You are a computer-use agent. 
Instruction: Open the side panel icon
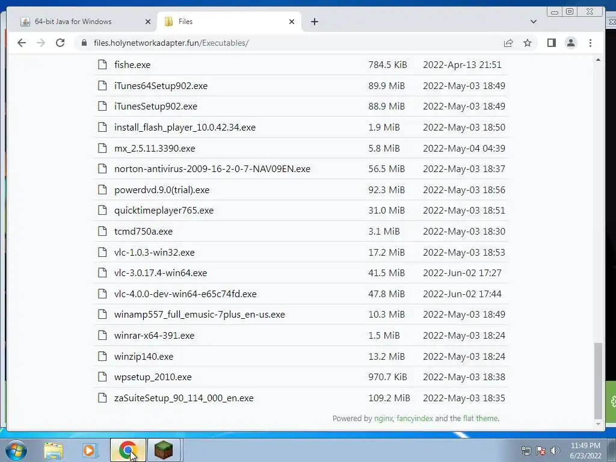pos(552,43)
